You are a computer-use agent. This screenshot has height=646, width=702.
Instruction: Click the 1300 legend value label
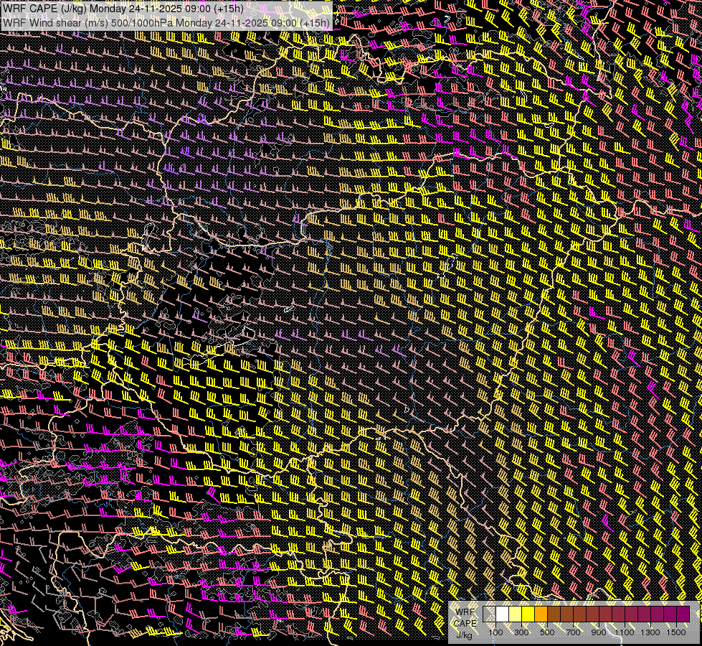pyautogui.click(x=650, y=632)
